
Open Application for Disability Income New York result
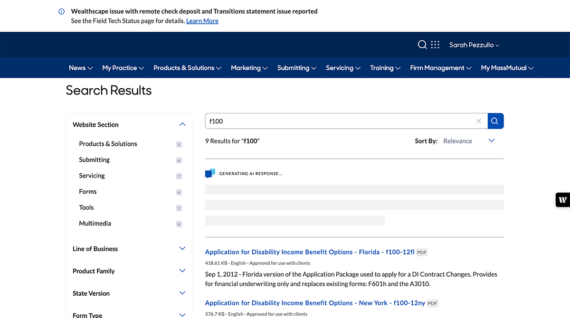click(x=315, y=303)
